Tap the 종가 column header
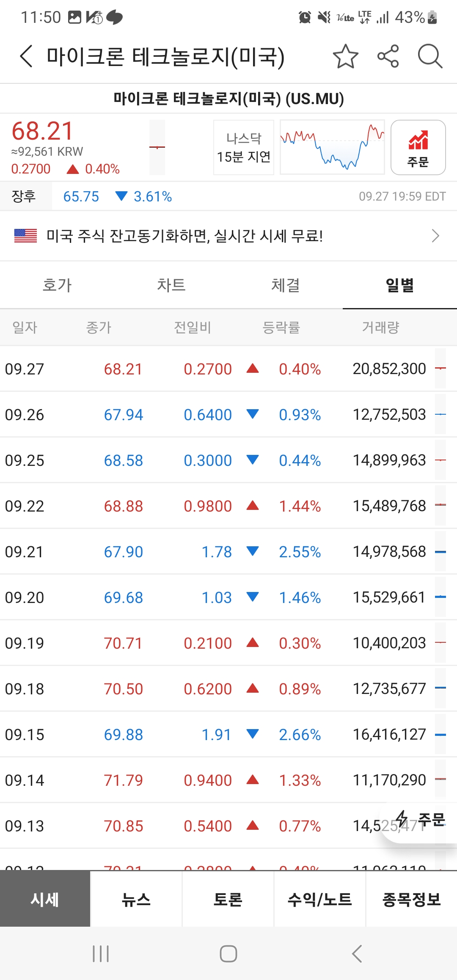The width and height of the screenshot is (457, 980). pos(99,327)
